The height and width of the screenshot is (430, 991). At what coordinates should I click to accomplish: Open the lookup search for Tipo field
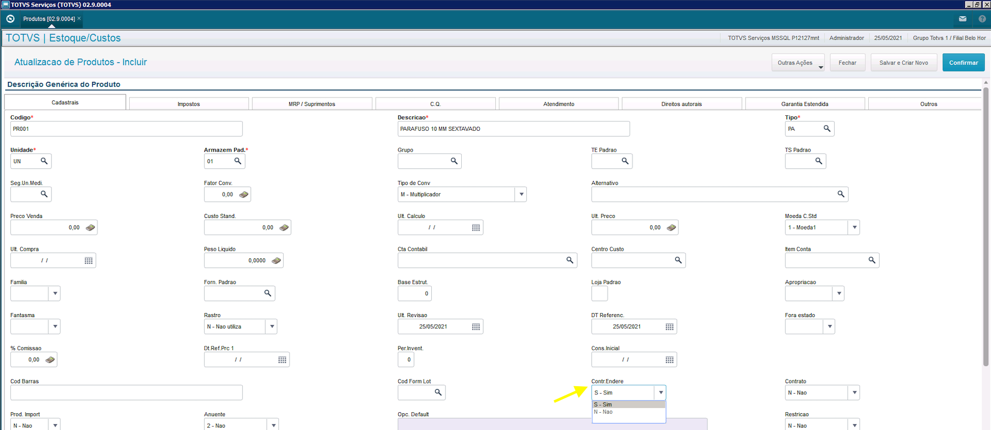click(x=827, y=129)
